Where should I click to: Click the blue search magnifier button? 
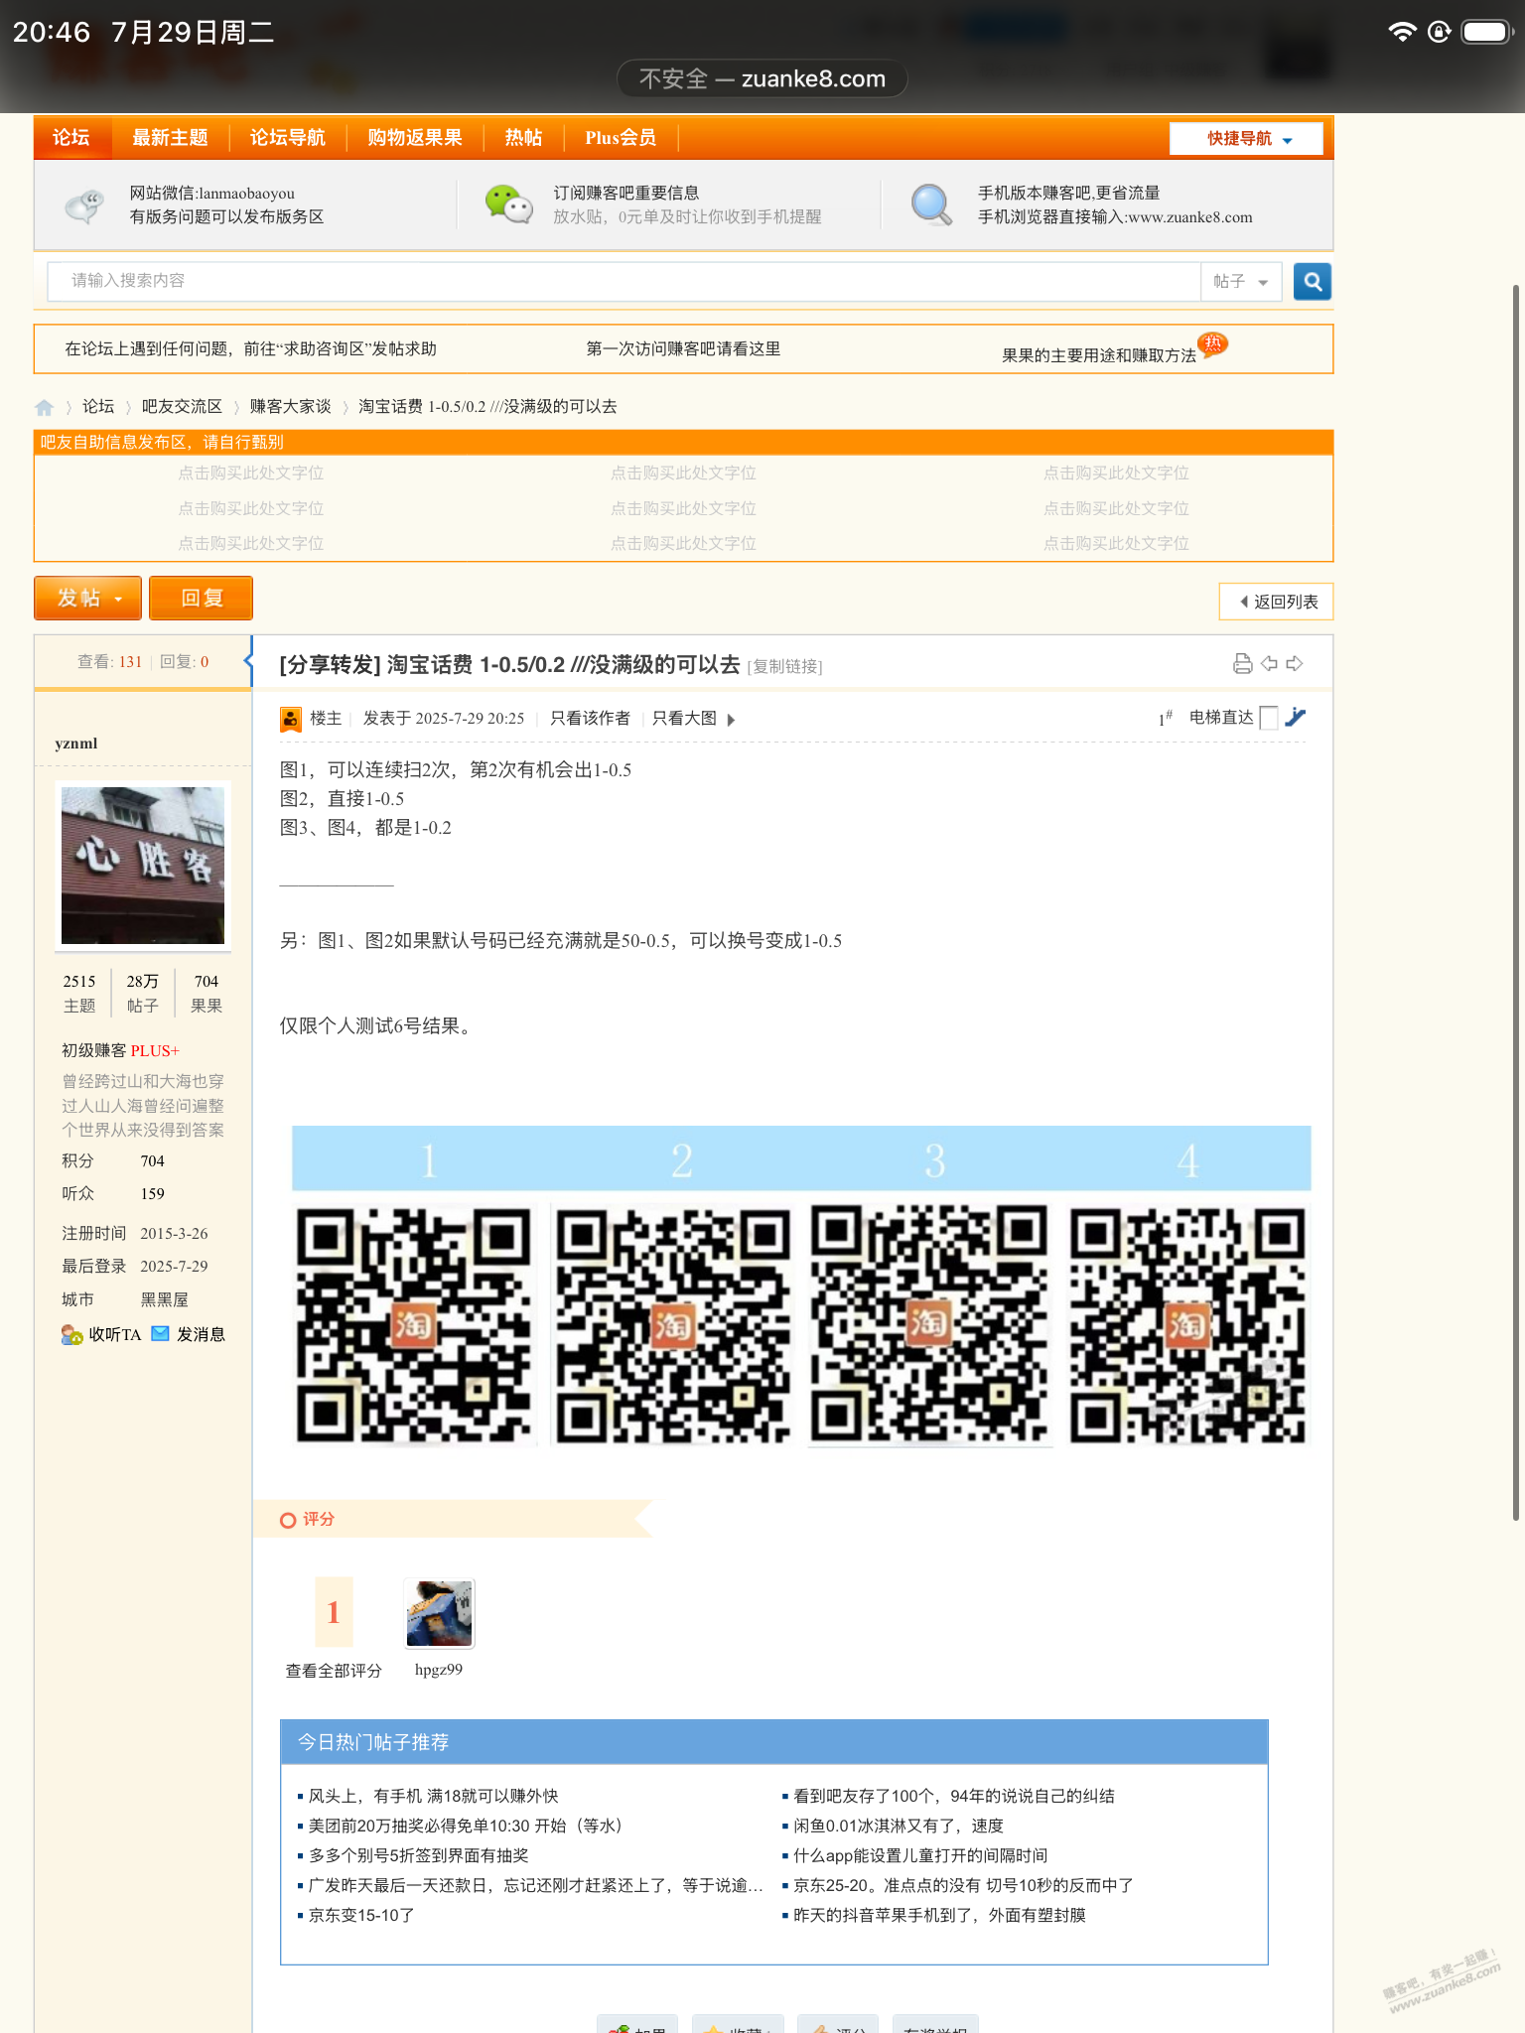(x=1312, y=282)
